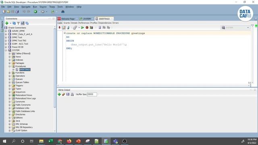Add new connection with green plus icon
Viewport: 258px width, 145px height.
(7, 23)
